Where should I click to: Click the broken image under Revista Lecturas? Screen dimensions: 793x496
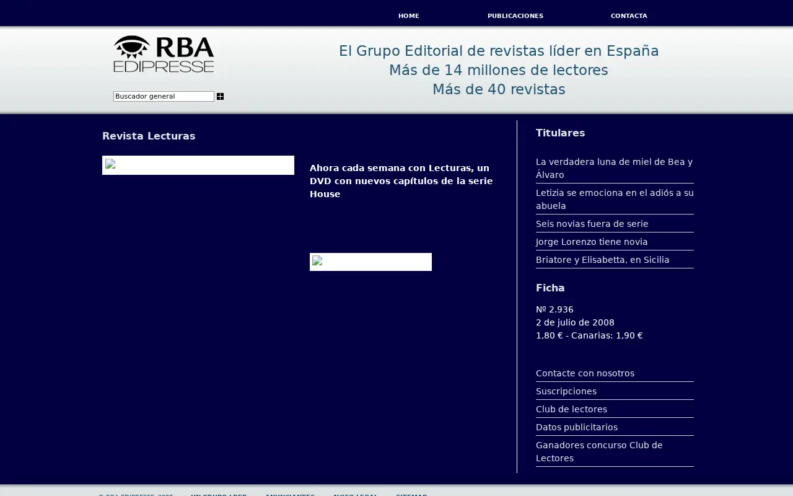(198, 165)
